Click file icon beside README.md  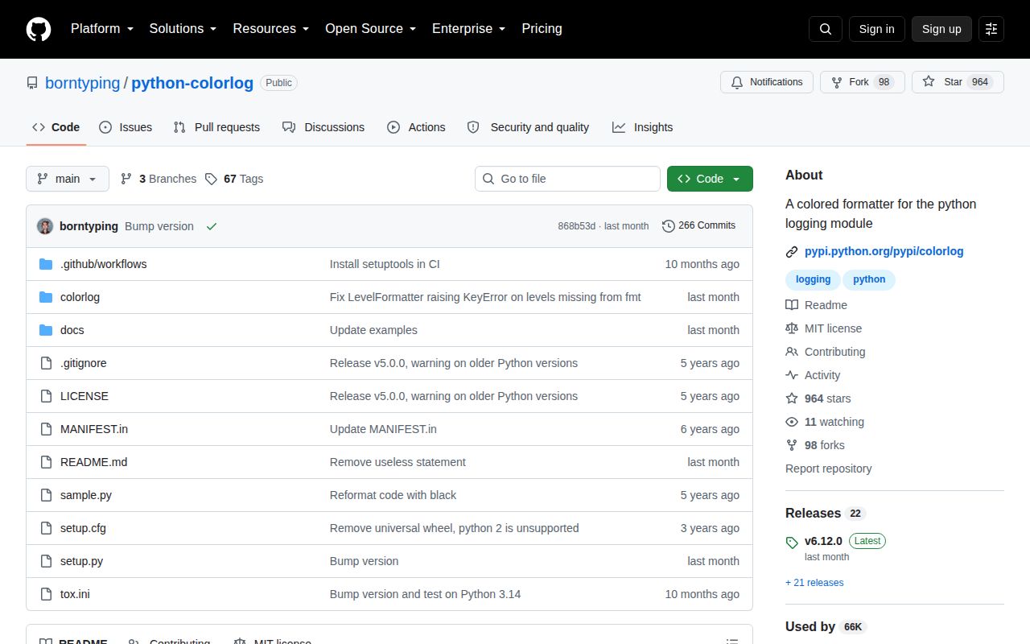coord(46,462)
